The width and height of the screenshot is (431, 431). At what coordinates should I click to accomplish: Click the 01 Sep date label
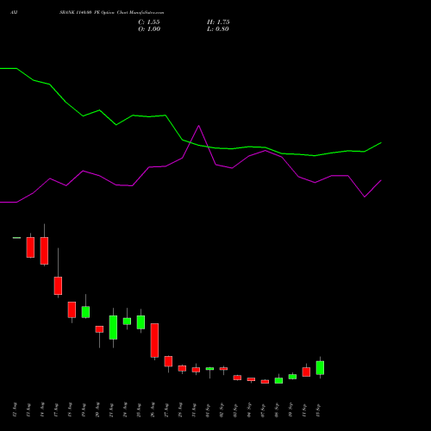tap(208, 410)
